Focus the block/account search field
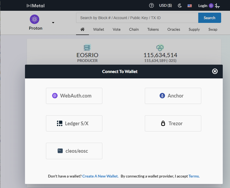This screenshot has width=230, height=188. point(137,18)
